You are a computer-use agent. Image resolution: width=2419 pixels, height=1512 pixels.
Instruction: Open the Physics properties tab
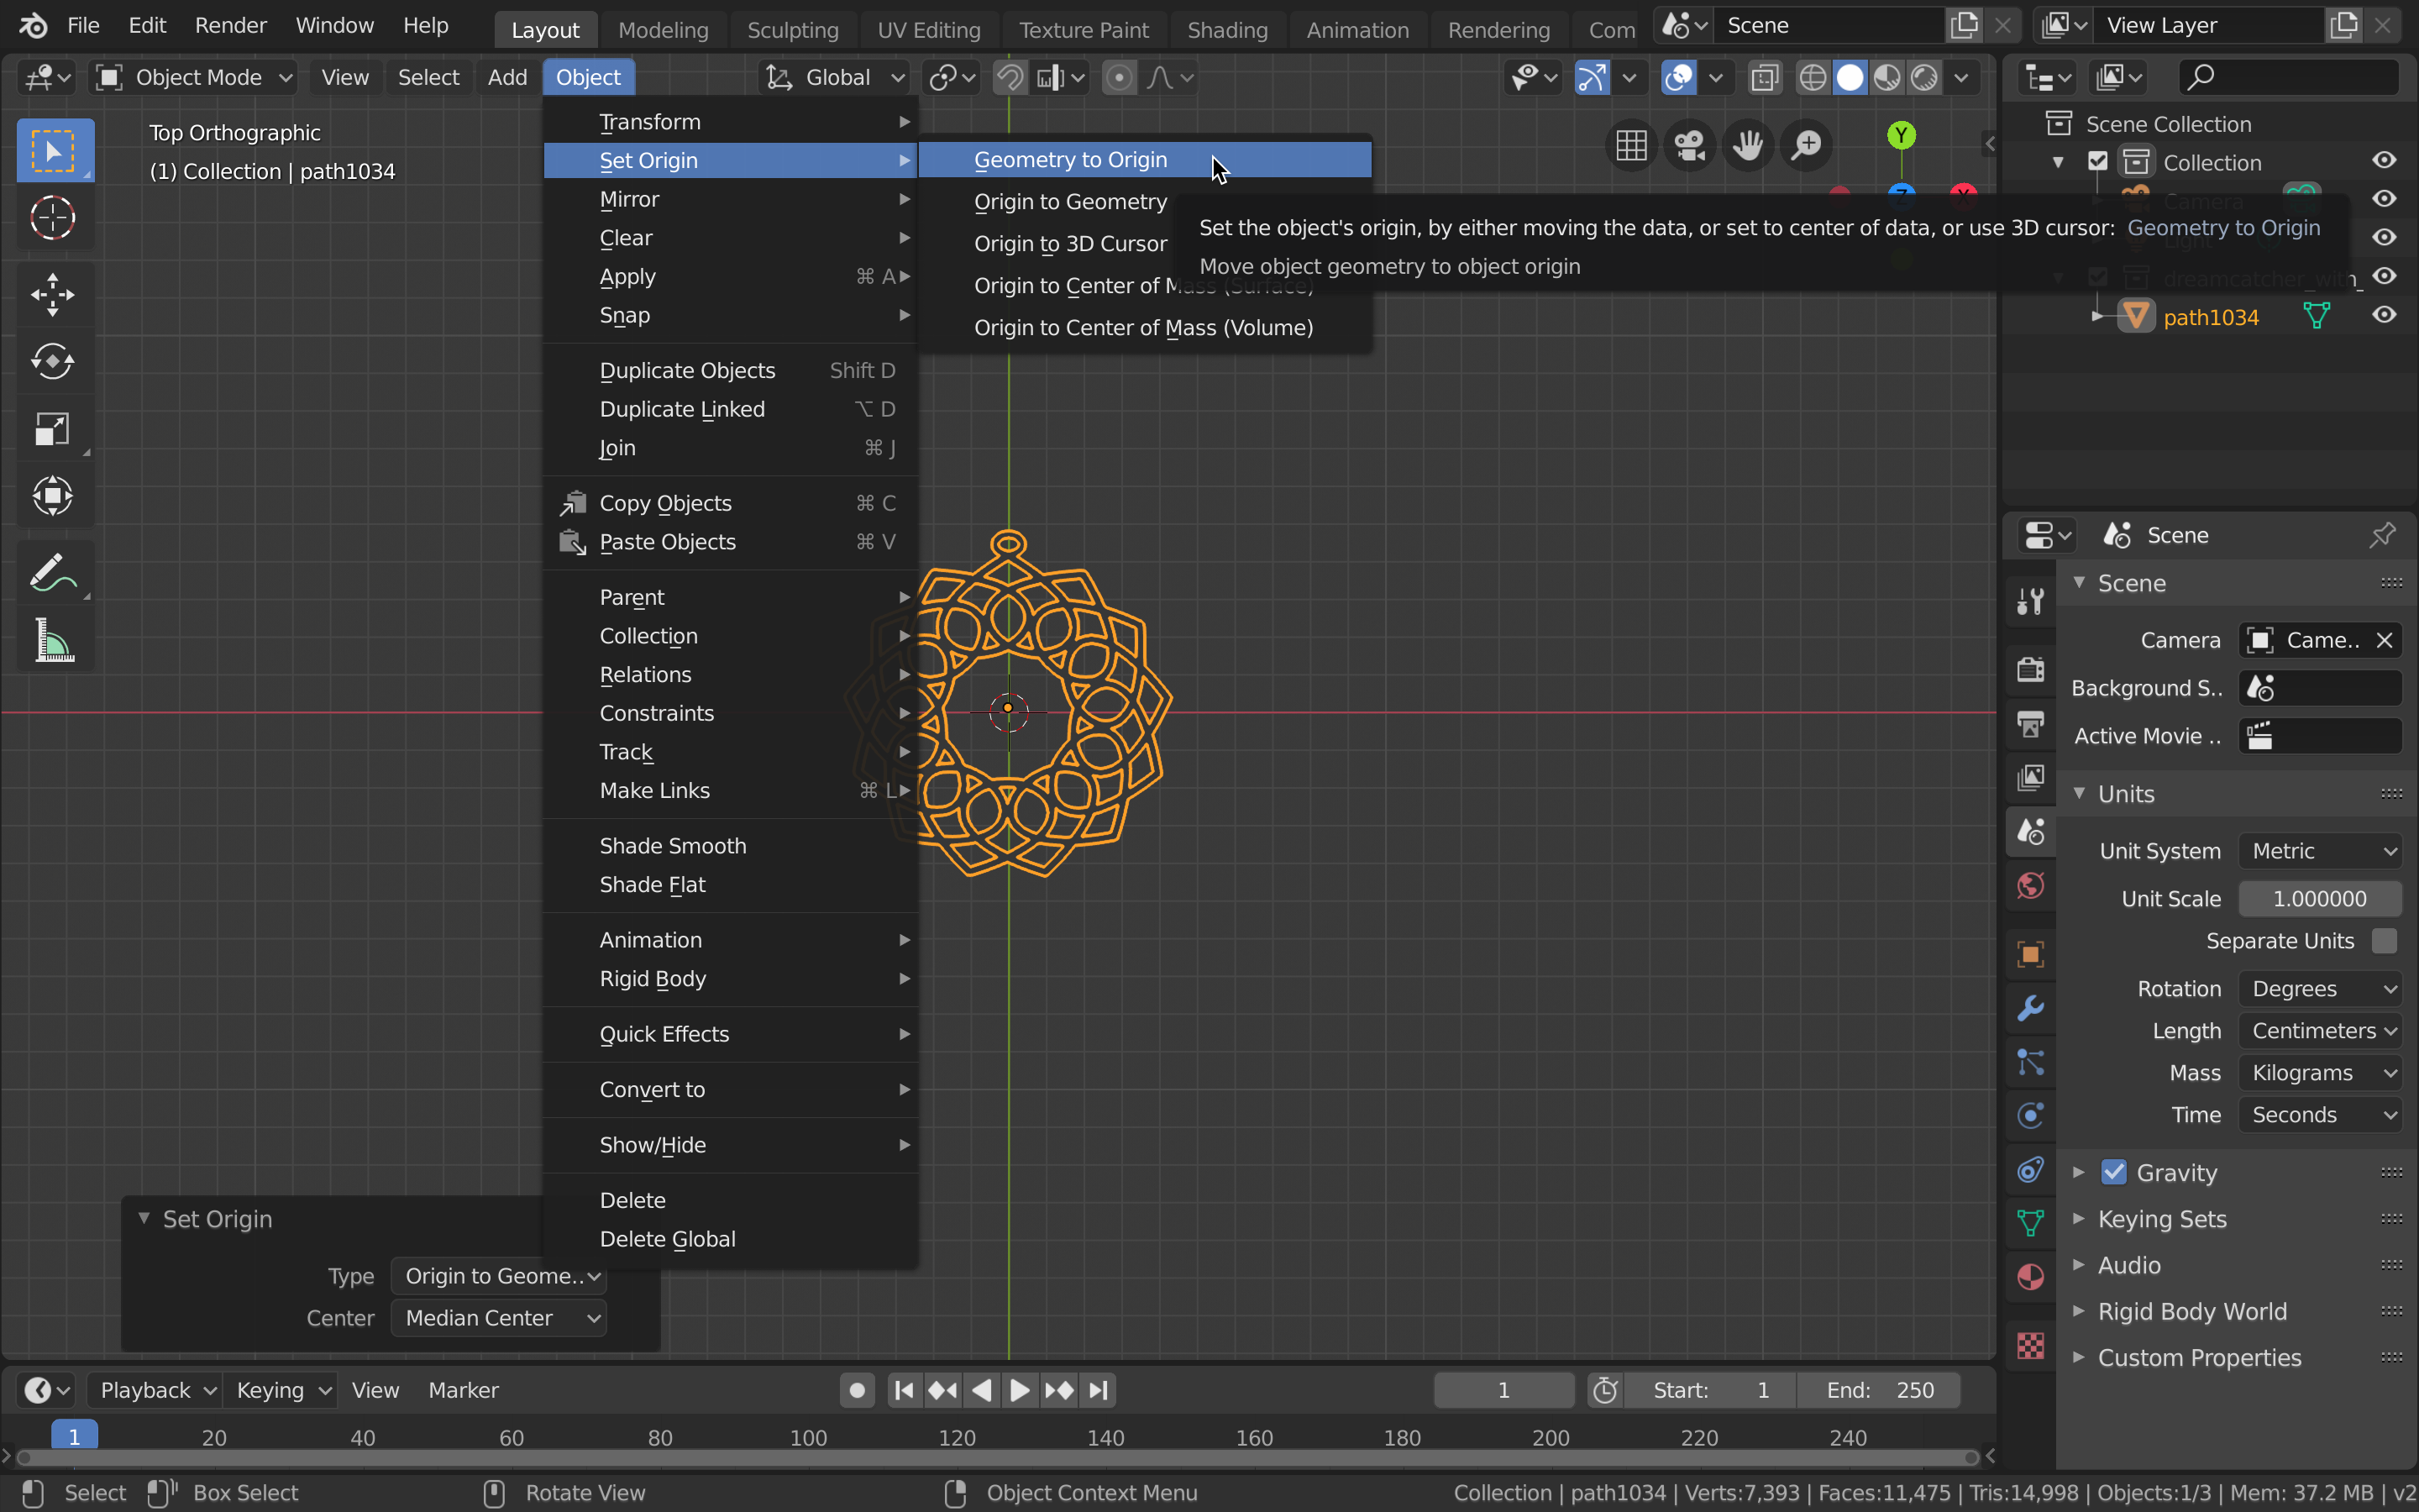pyautogui.click(x=2030, y=1116)
